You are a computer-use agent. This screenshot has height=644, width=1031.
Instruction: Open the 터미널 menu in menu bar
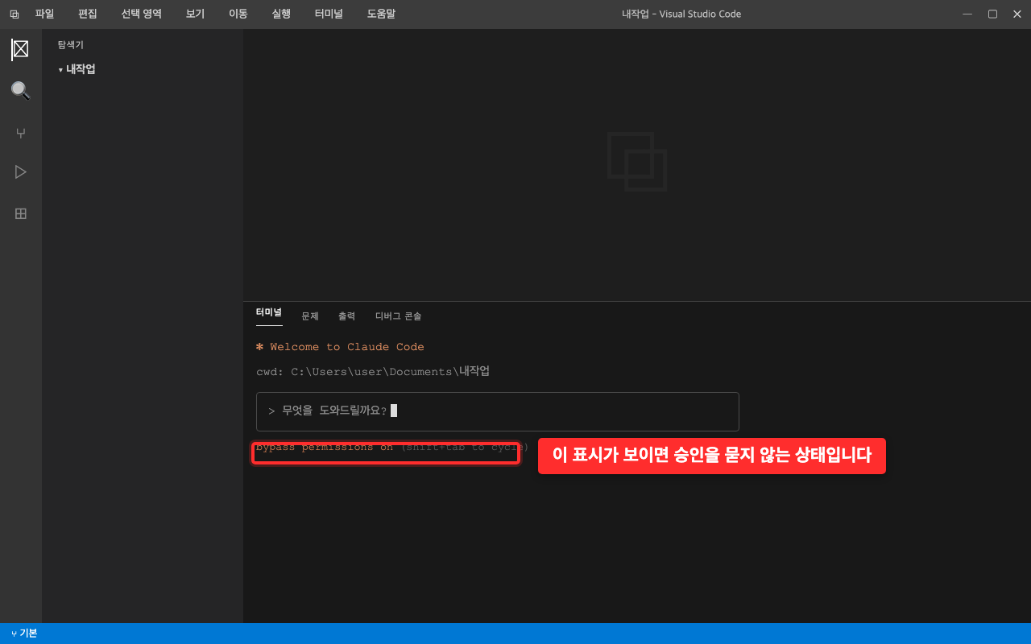click(329, 14)
